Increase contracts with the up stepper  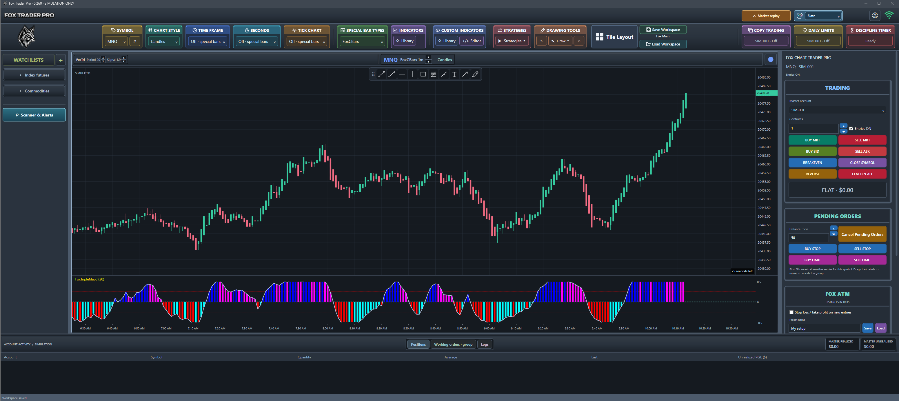point(844,126)
